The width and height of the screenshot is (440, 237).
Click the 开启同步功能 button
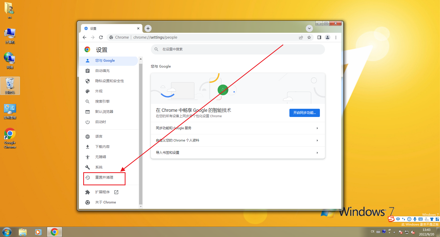click(x=305, y=113)
